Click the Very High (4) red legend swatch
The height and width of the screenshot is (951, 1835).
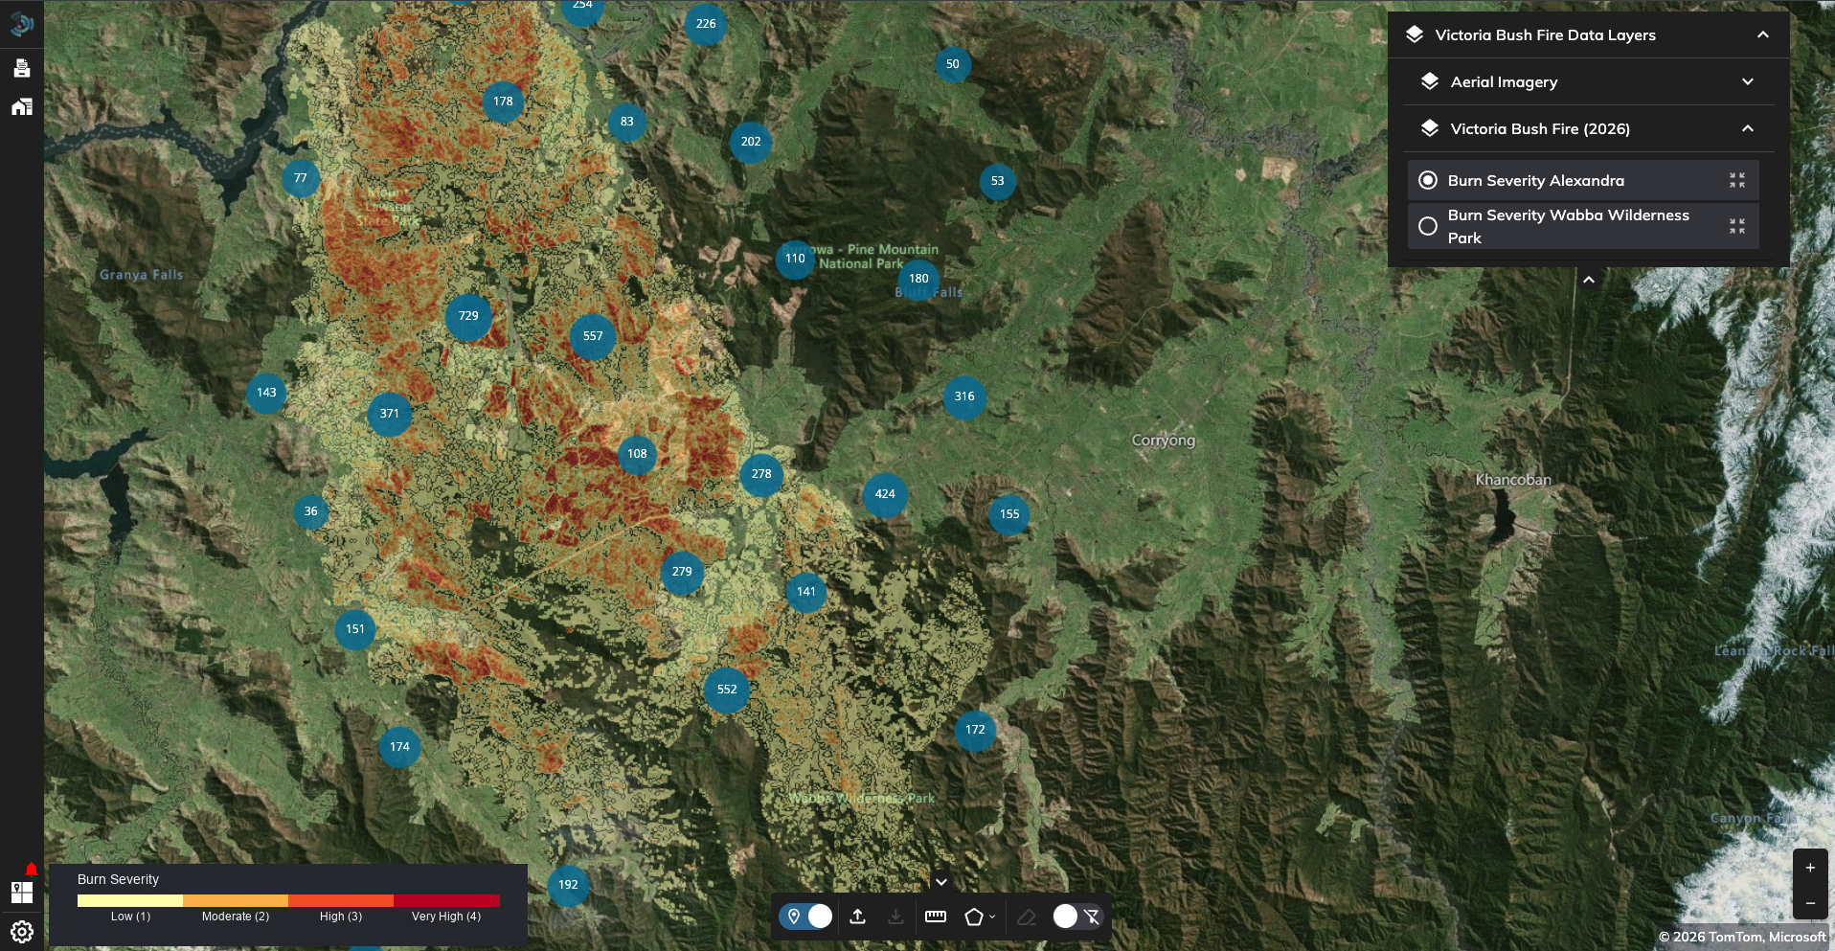pyautogui.click(x=446, y=901)
